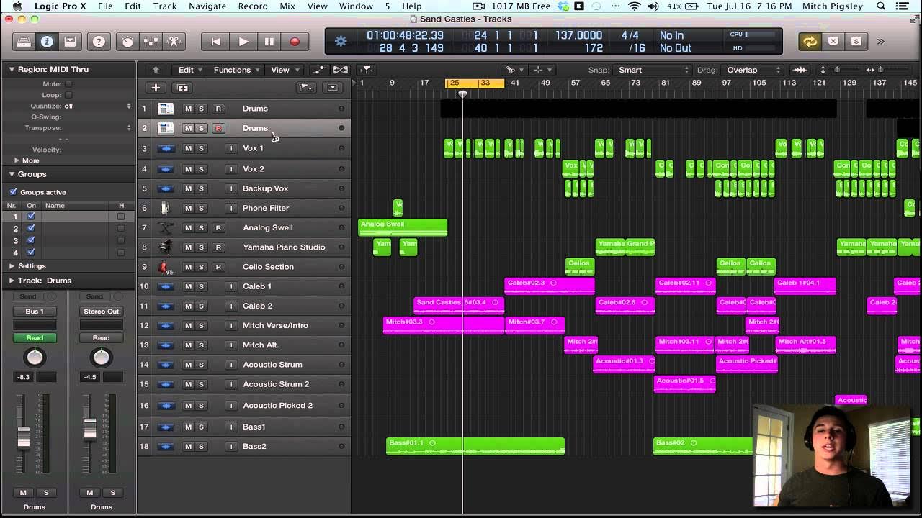
Task: Open the Drag Overlap dropdown
Action: 752,70
